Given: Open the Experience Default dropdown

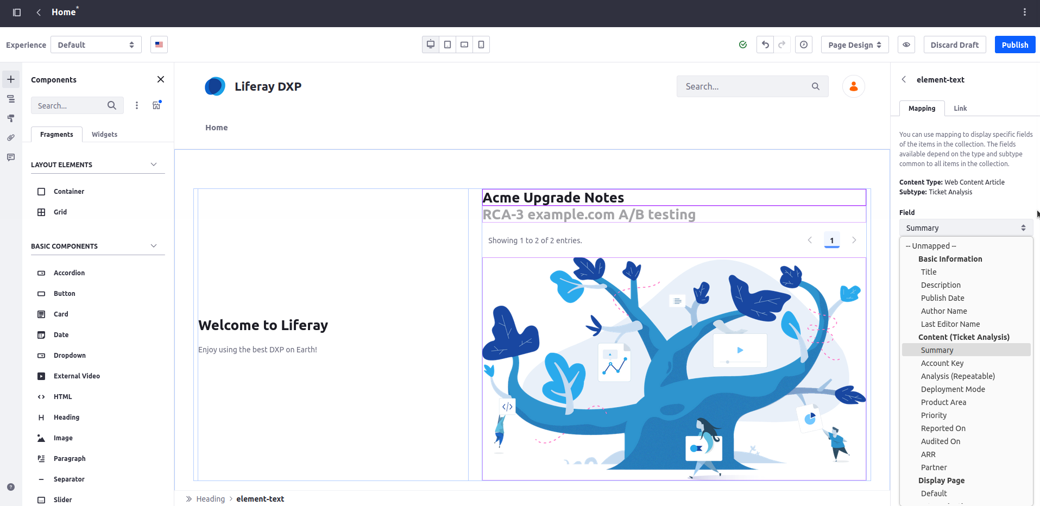Looking at the screenshot, I should (96, 45).
